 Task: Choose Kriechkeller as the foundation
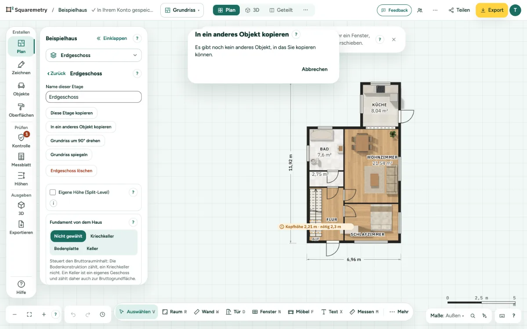pyautogui.click(x=102, y=236)
